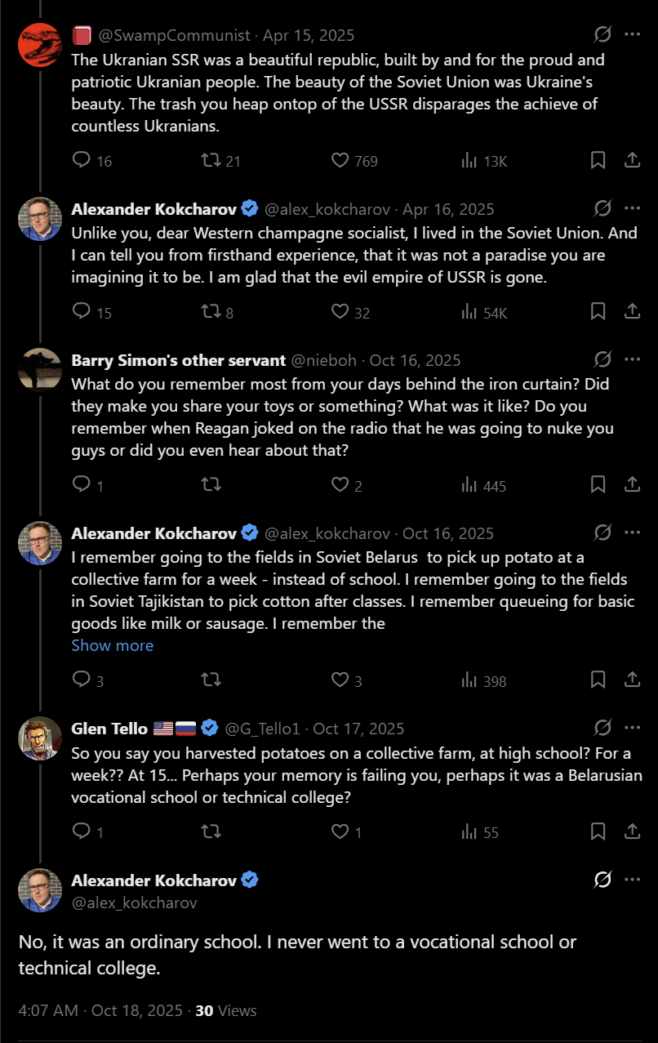Reply to Kokcharov's potato-picking post
This screenshot has width=658, height=1043.
click(x=82, y=680)
